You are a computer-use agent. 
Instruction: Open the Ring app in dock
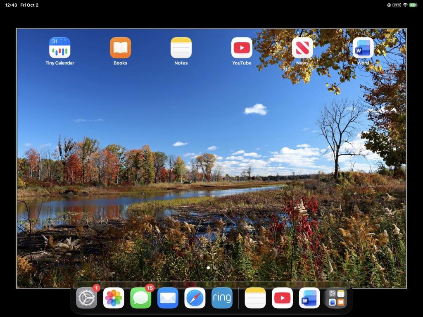(222, 298)
